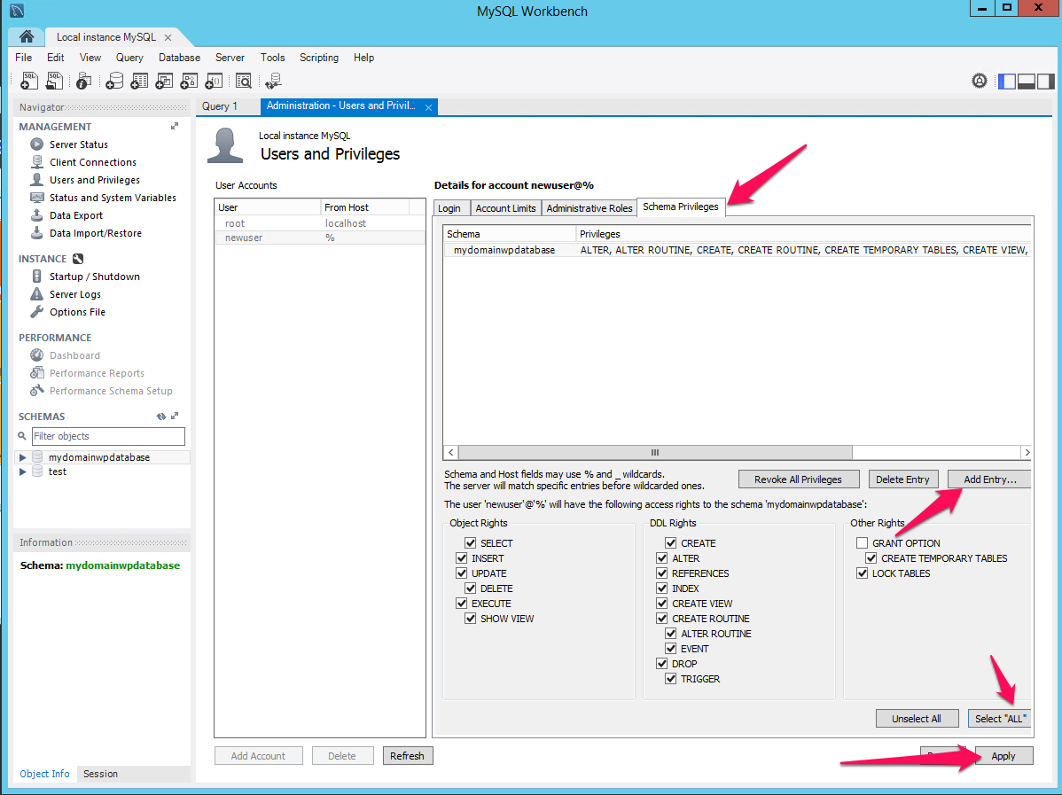Click the open SQL script file icon
This screenshot has height=795, width=1062.
(54, 81)
